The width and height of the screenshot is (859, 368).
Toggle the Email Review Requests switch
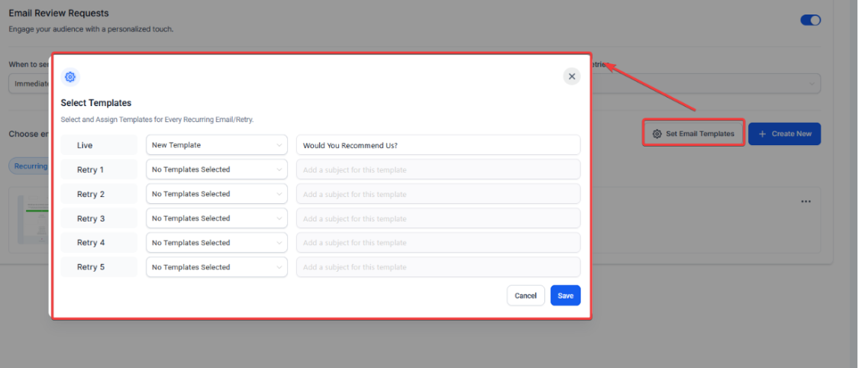[x=809, y=21]
